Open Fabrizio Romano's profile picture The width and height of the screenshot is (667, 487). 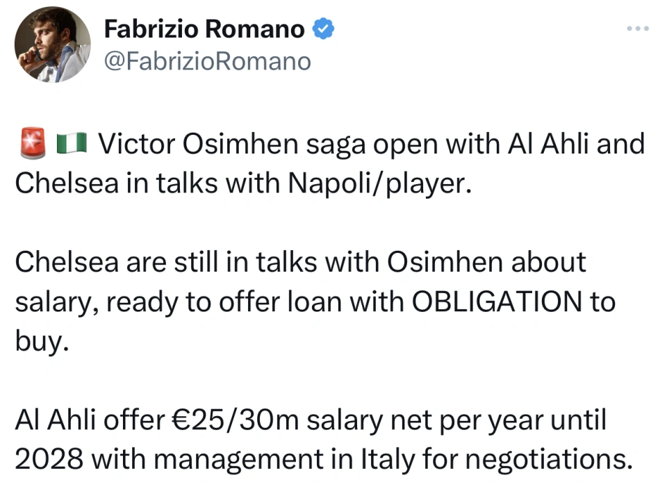(x=52, y=44)
